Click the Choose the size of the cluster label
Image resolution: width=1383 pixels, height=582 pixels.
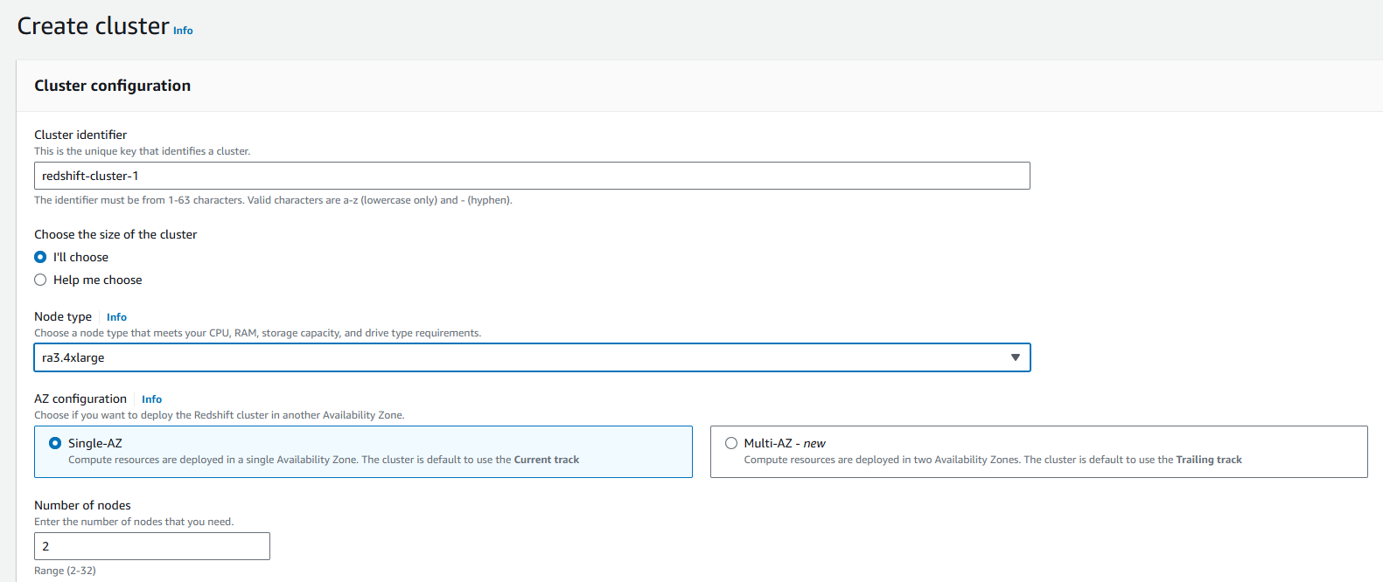coord(115,234)
